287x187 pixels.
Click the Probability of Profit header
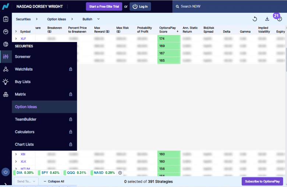click(144, 30)
